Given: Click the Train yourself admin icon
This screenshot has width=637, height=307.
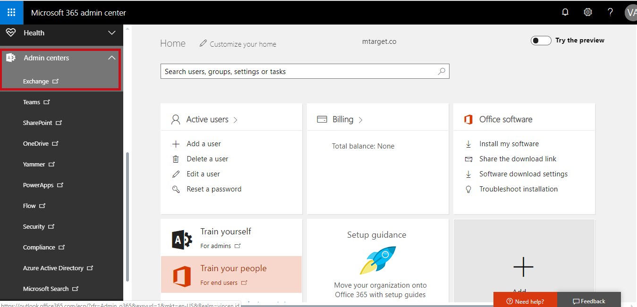Looking at the screenshot, I should (182, 240).
